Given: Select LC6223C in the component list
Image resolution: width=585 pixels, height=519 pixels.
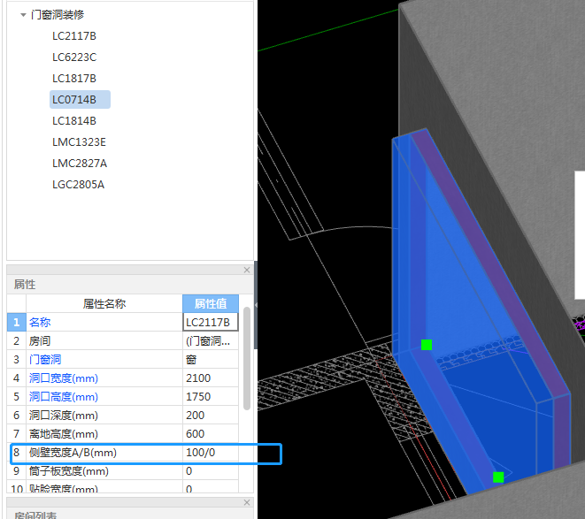Looking at the screenshot, I should click(74, 57).
